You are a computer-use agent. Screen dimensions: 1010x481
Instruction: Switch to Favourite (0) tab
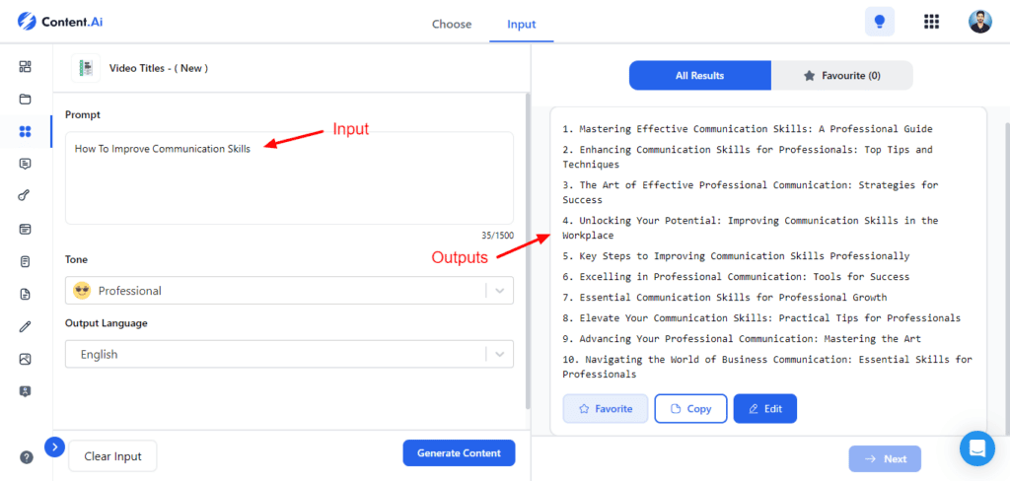841,76
